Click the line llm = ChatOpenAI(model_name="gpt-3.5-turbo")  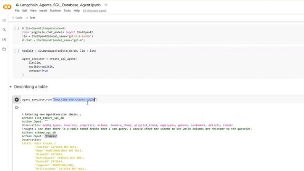pyautogui.click(x=57, y=36)
